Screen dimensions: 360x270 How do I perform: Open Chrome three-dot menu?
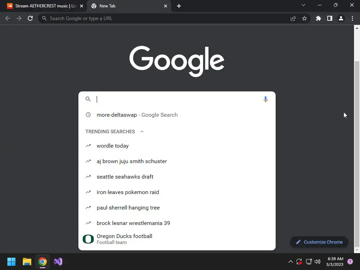tap(352, 18)
